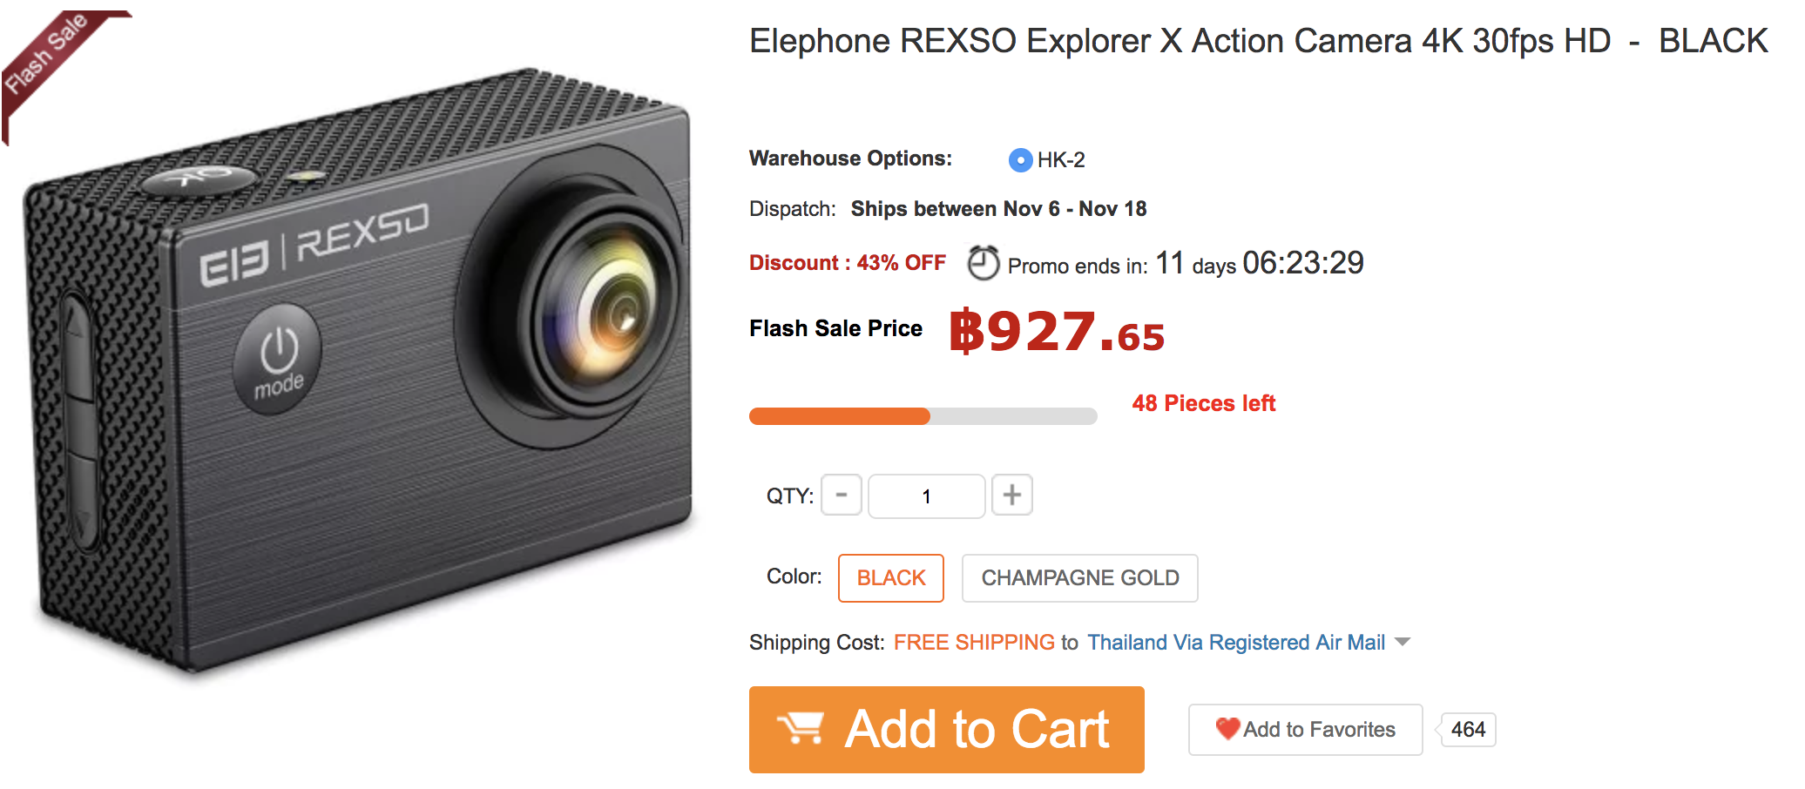Click the Flash Sale ribbon badge
The image size is (1805, 789).
point(48,54)
